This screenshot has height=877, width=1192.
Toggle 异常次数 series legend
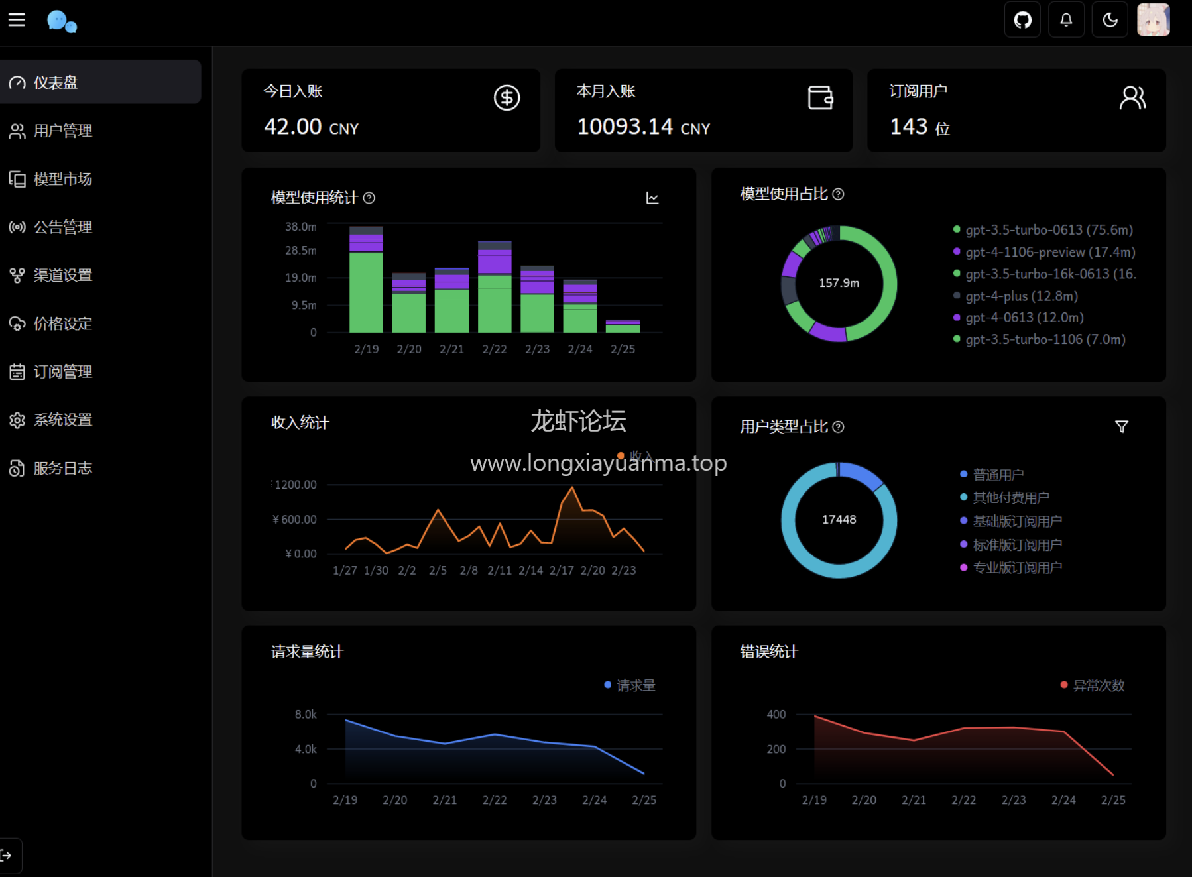(x=1093, y=685)
